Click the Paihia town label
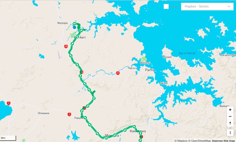 point(150,70)
